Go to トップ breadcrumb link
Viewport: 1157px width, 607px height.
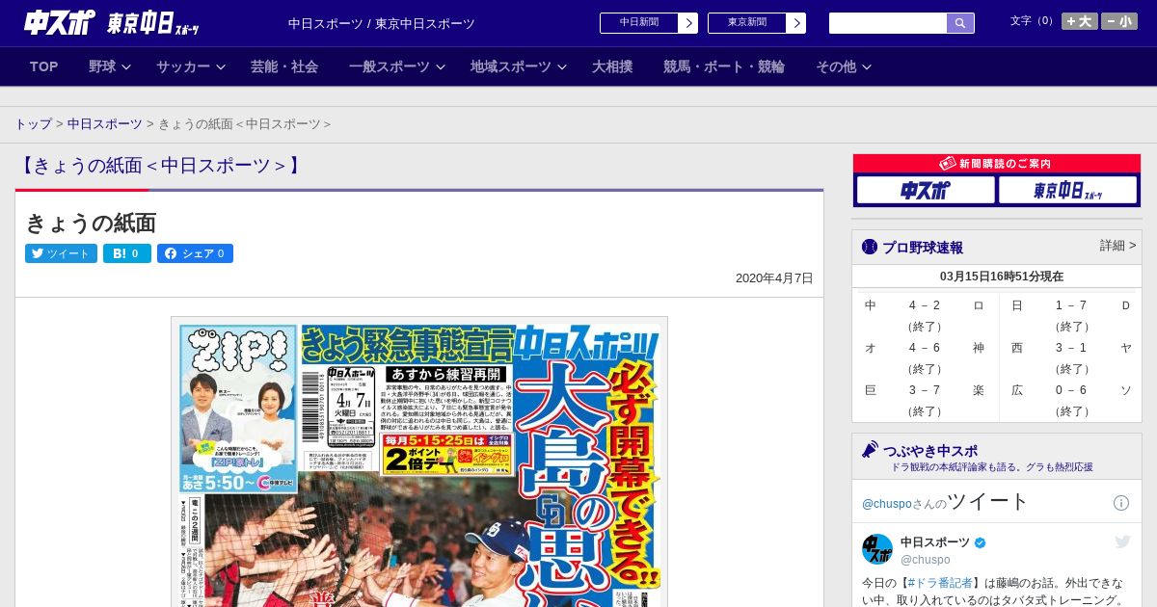pyautogui.click(x=33, y=124)
